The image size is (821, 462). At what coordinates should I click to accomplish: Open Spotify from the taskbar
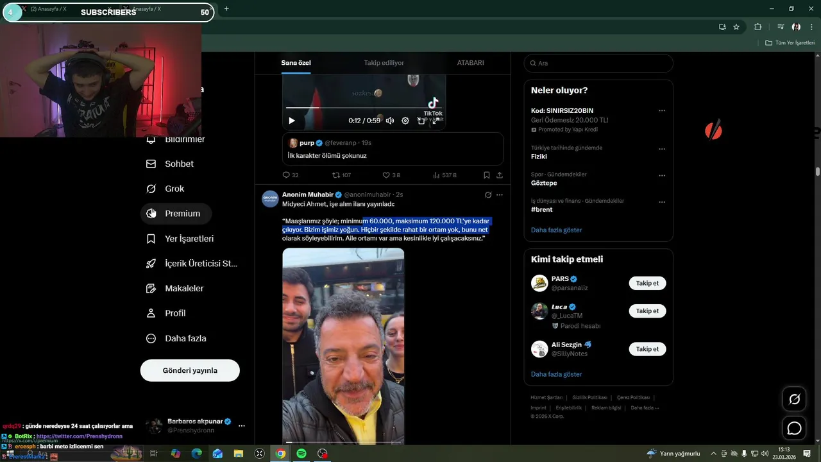tap(301, 454)
